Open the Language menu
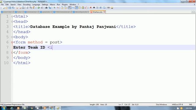Screen dimensions: 196x110 [36, 5]
